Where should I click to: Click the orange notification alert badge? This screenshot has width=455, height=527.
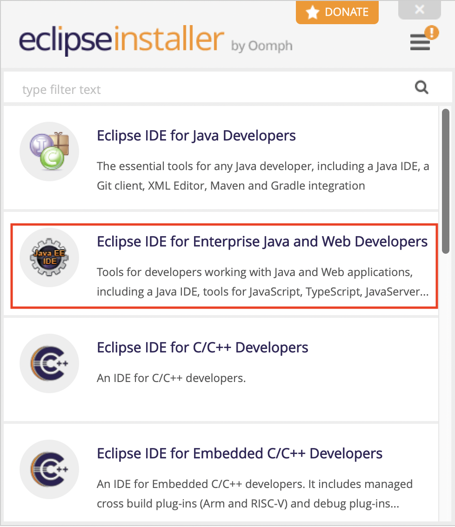pos(431,33)
